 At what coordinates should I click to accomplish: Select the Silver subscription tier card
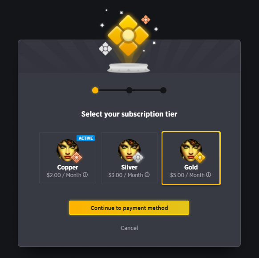click(x=129, y=158)
